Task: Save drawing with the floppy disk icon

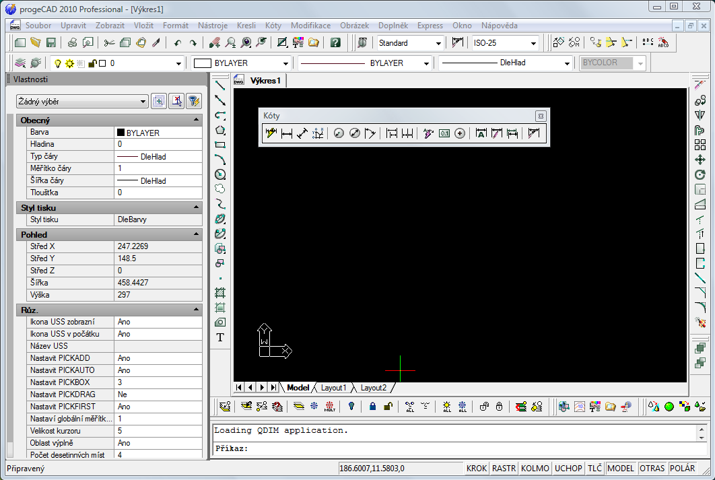Action: coord(50,43)
